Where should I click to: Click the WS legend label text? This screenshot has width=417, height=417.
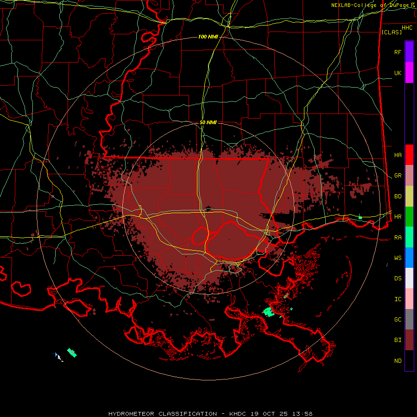(x=398, y=258)
